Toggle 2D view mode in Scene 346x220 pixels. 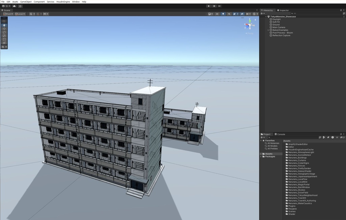point(217,14)
